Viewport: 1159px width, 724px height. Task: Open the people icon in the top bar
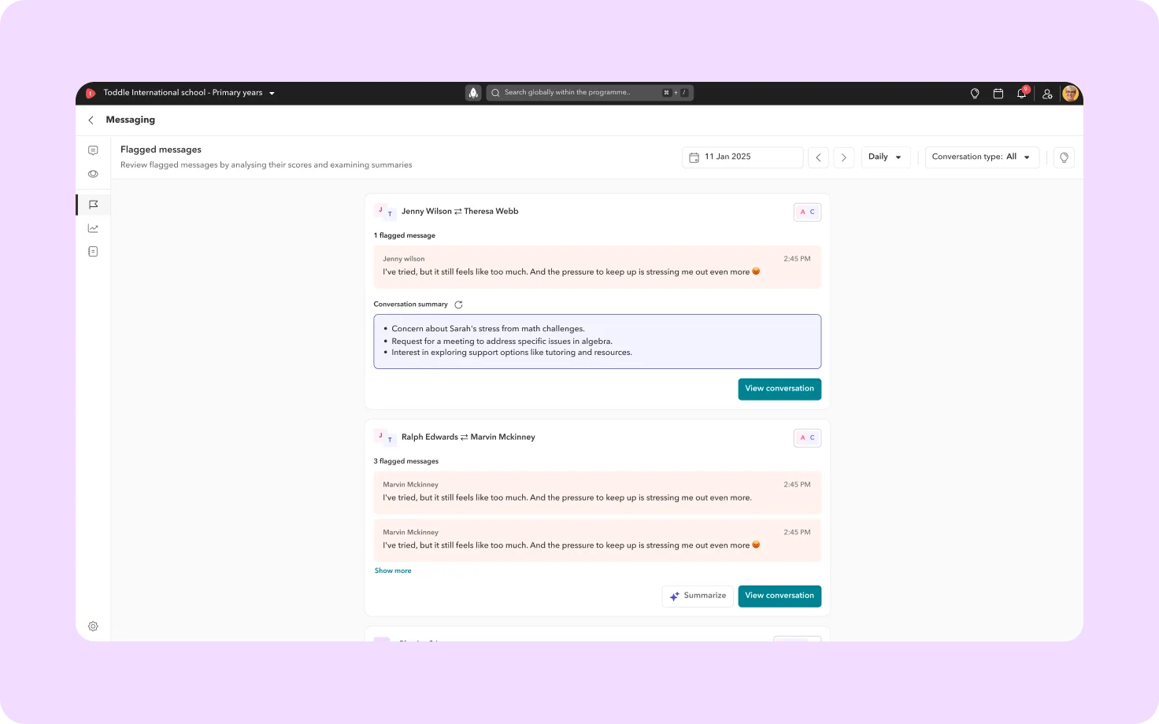pos(1047,94)
